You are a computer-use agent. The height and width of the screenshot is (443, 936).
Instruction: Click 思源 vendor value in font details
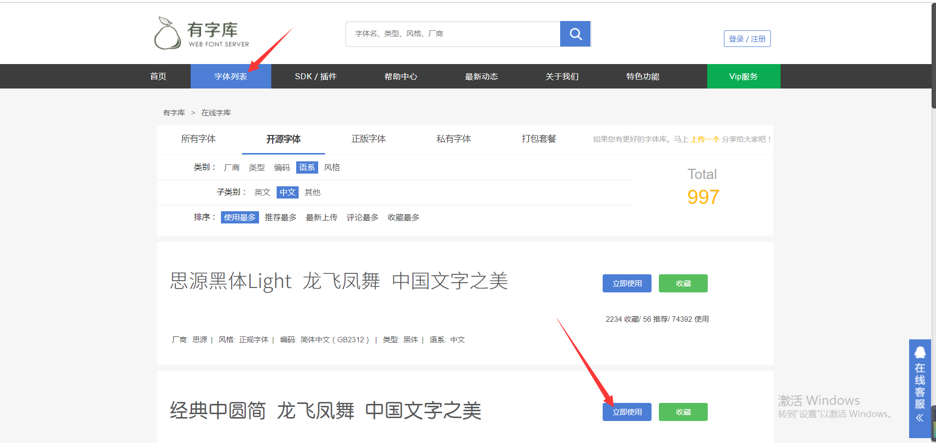tap(200, 340)
